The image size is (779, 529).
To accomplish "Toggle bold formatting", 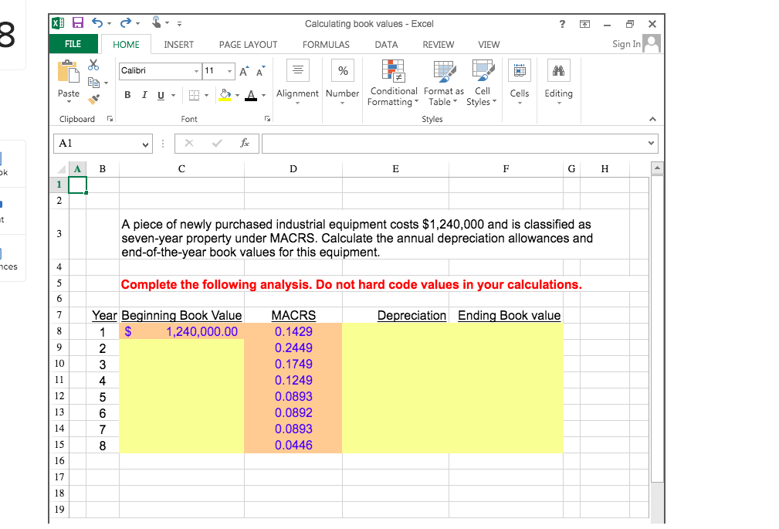I will (127, 94).
